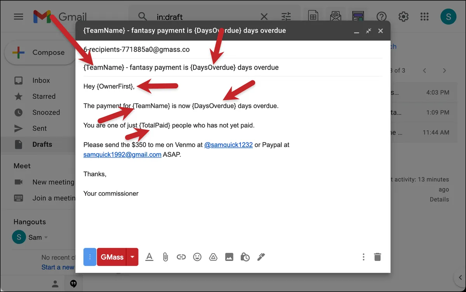Discard draft with the trash icon
The image size is (466, 292).
(x=377, y=257)
